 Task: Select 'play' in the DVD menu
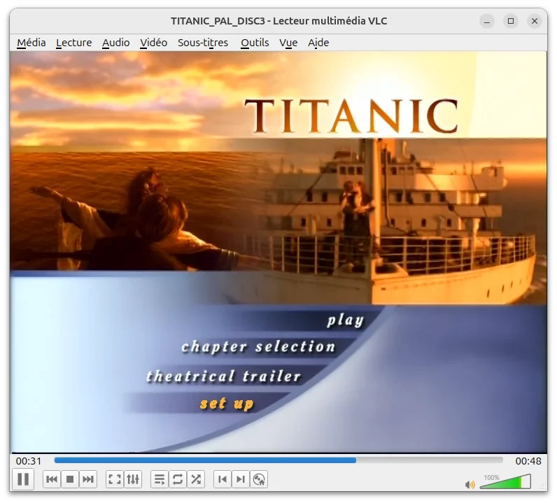[345, 320]
